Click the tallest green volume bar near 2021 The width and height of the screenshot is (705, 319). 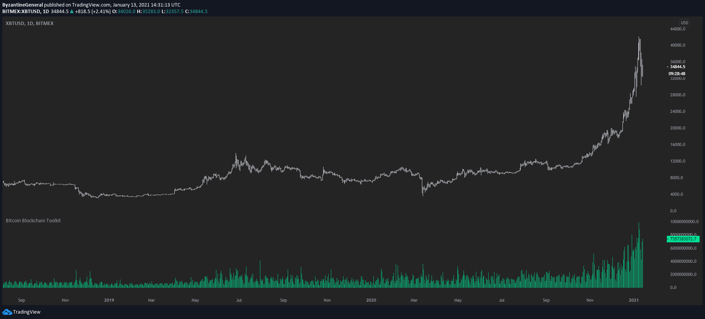pyautogui.click(x=639, y=255)
